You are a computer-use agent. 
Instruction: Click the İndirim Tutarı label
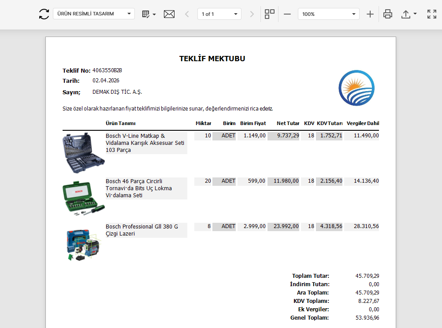tap(309, 284)
